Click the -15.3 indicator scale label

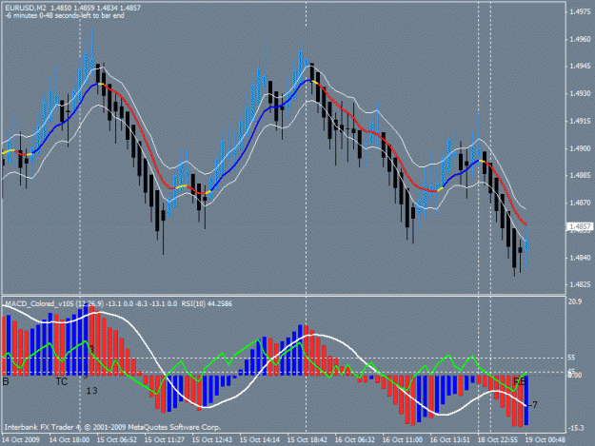click(576, 428)
